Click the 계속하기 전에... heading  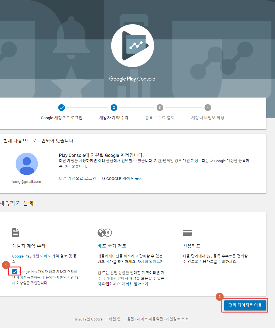19,203
